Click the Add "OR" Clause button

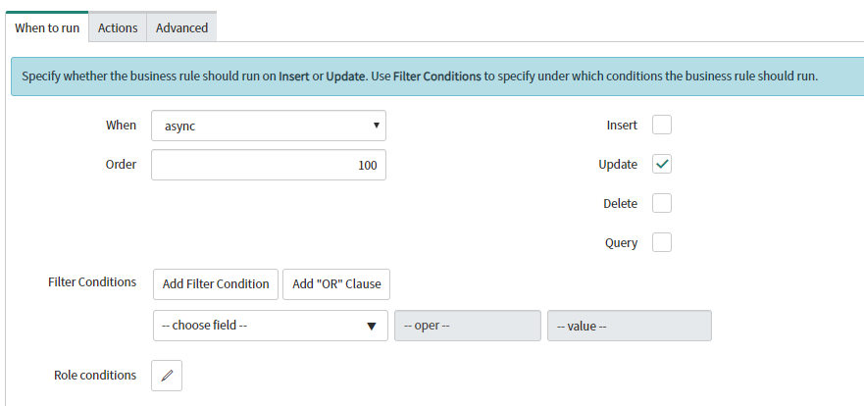pos(336,284)
